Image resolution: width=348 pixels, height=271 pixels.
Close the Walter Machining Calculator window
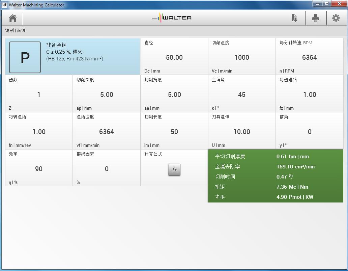[339, 3]
